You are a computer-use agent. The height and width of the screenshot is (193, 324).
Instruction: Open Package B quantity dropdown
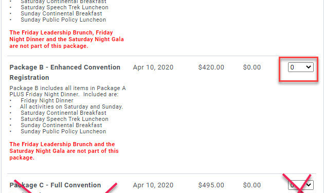pyautogui.click(x=301, y=67)
